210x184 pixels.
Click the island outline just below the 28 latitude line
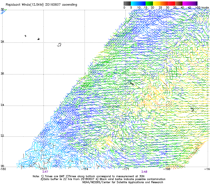[x=59, y=45]
